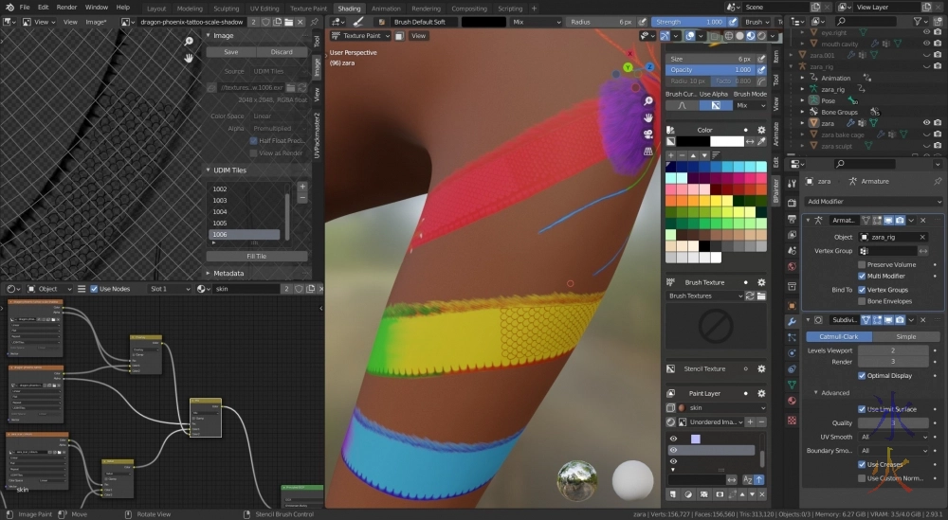Click the Save button in Image panel

tap(230, 52)
